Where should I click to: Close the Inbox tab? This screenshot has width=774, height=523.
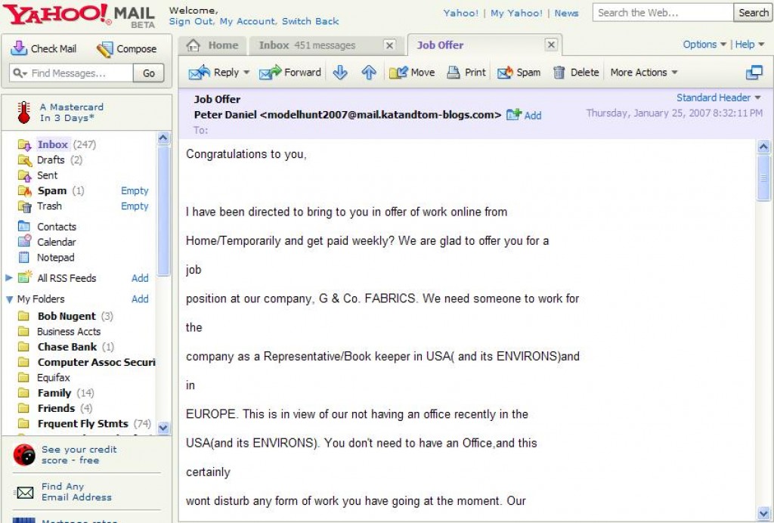click(x=389, y=45)
